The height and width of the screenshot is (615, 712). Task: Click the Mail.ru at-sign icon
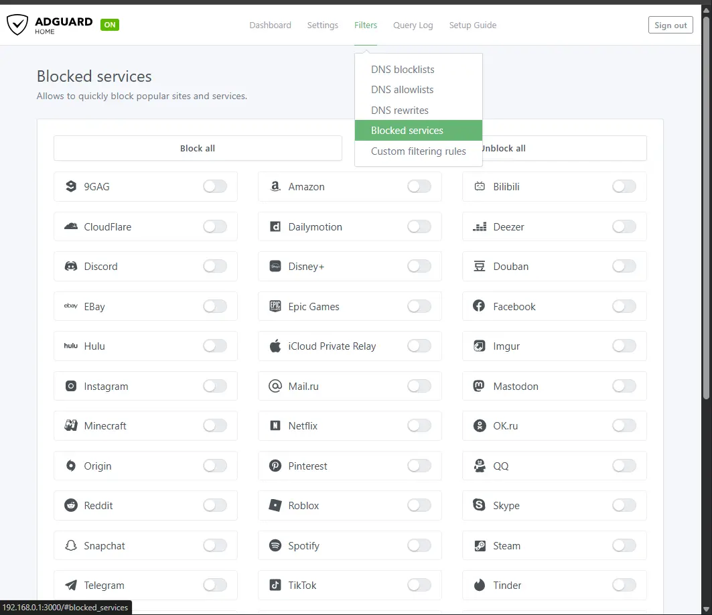pos(275,386)
